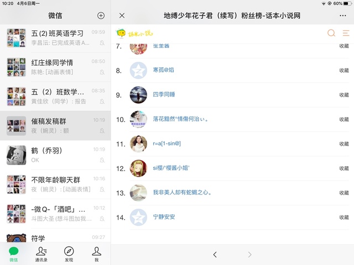Open the three-dot more options menu
The width and height of the screenshot is (354, 265).
[343, 15]
